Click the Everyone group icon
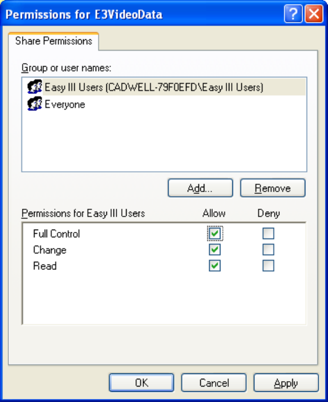This screenshot has width=328, height=402. 34,103
